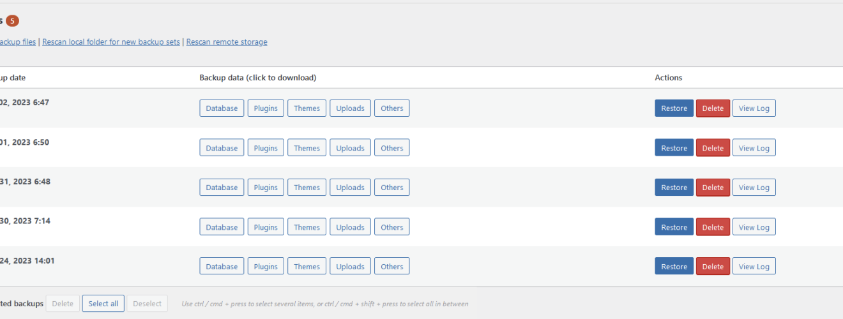Download Database from the 01, 2023 6:50 backup
Viewport: 843px width, 319px height.
pyautogui.click(x=222, y=148)
